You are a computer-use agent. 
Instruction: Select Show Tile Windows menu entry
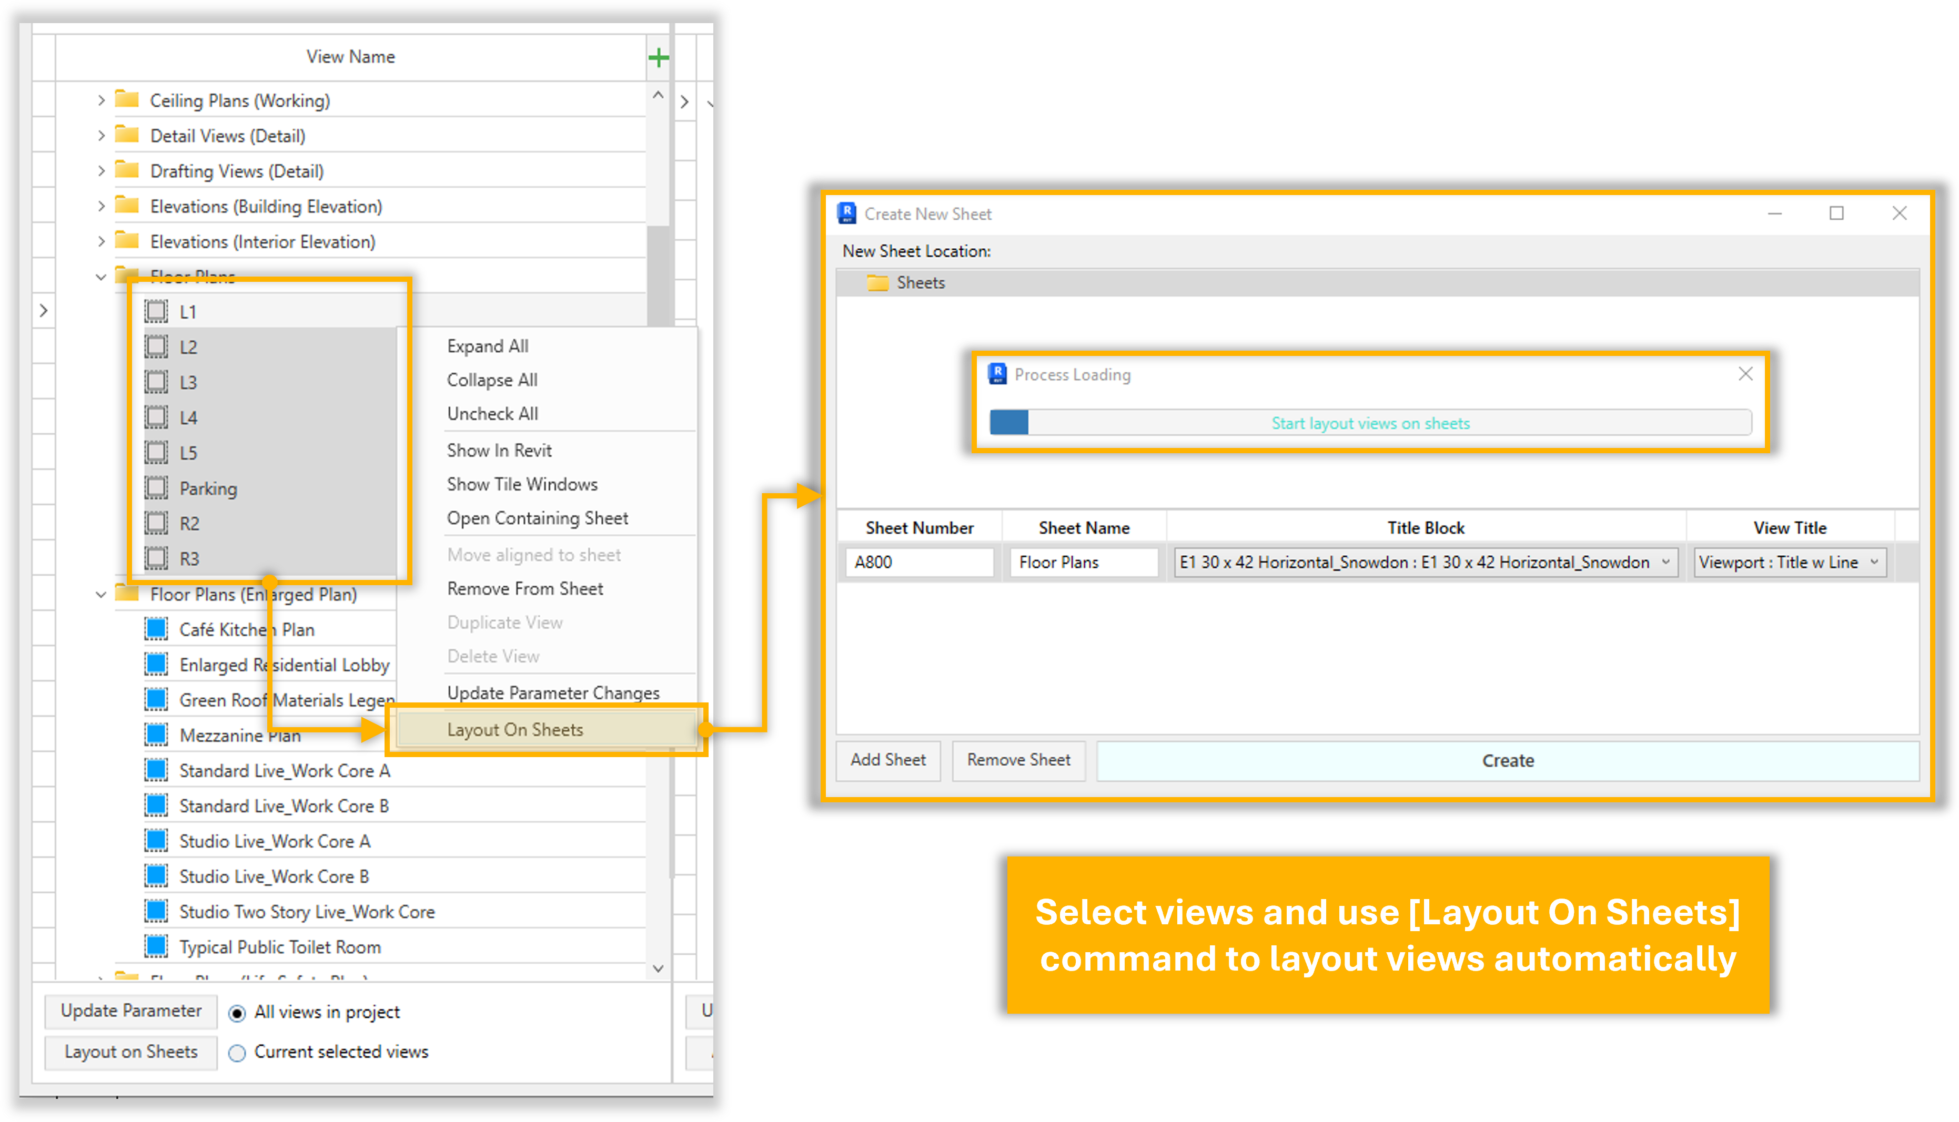click(522, 484)
